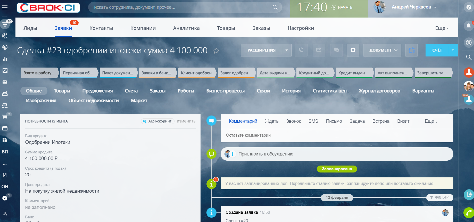Click the green phone call button
This screenshot has width=474, height=222.
[469, 213]
